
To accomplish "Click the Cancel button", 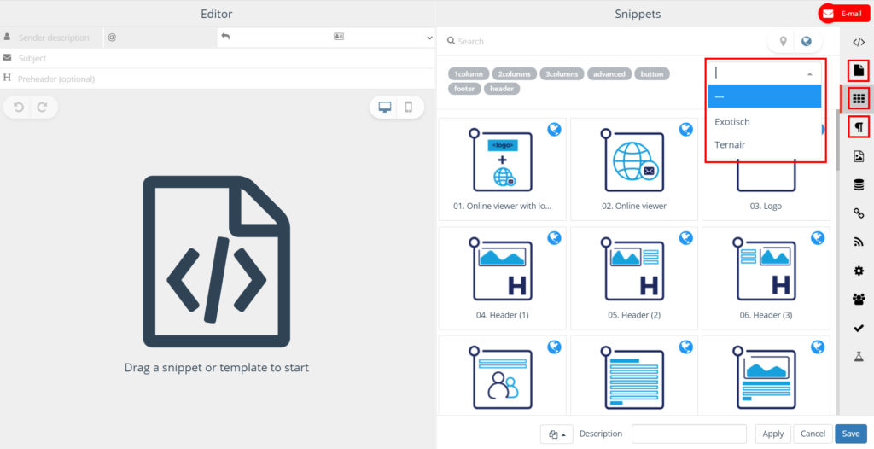I will [813, 434].
